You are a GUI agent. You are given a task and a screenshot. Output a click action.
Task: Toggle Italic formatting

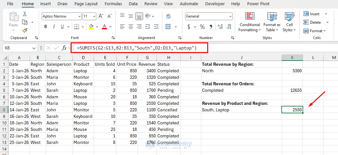pyautogui.click(x=54, y=27)
